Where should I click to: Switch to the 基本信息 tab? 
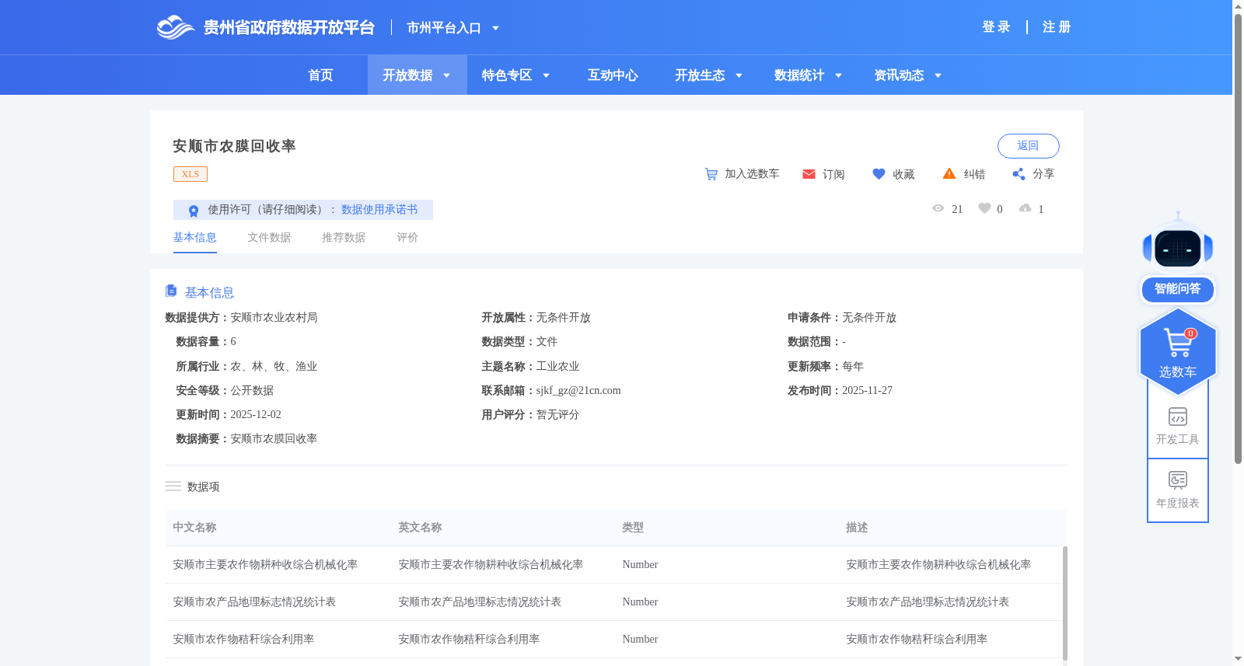(x=194, y=238)
